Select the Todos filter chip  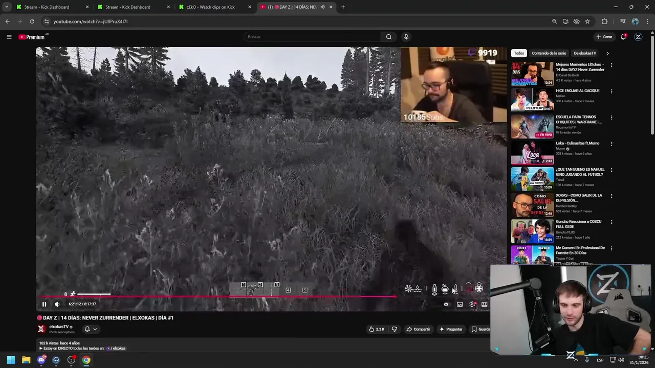(x=519, y=53)
